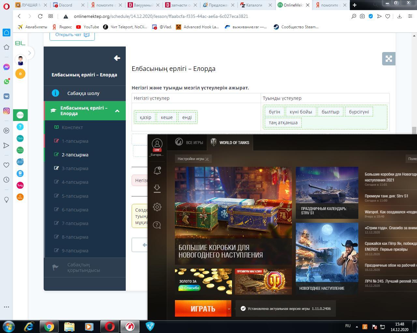Viewport: 417px width, 333px height.
Task: Open file explorer folder on taskbar
Action: pos(69,326)
